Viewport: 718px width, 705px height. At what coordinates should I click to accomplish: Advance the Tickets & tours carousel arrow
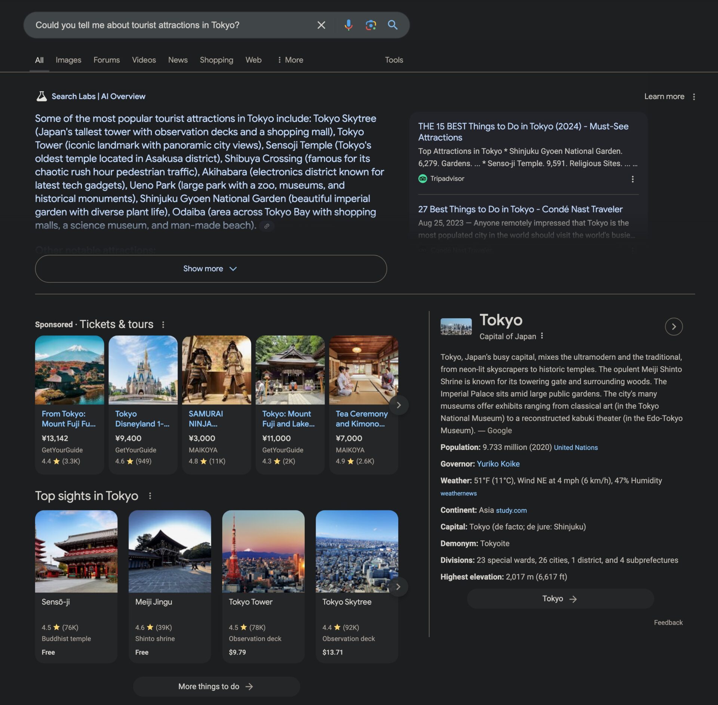click(x=399, y=405)
